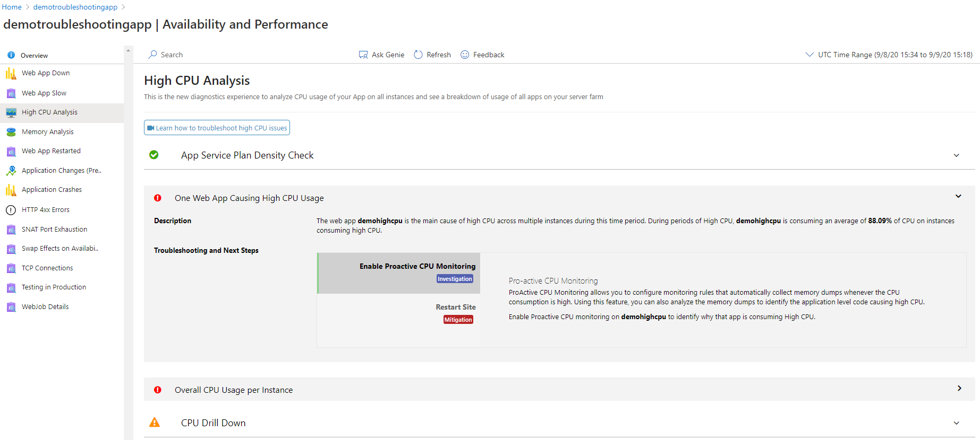The height and width of the screenshot is (440, 980).
Task: Click the Swap Effects on Availability icon
Action: pos(11,249)
